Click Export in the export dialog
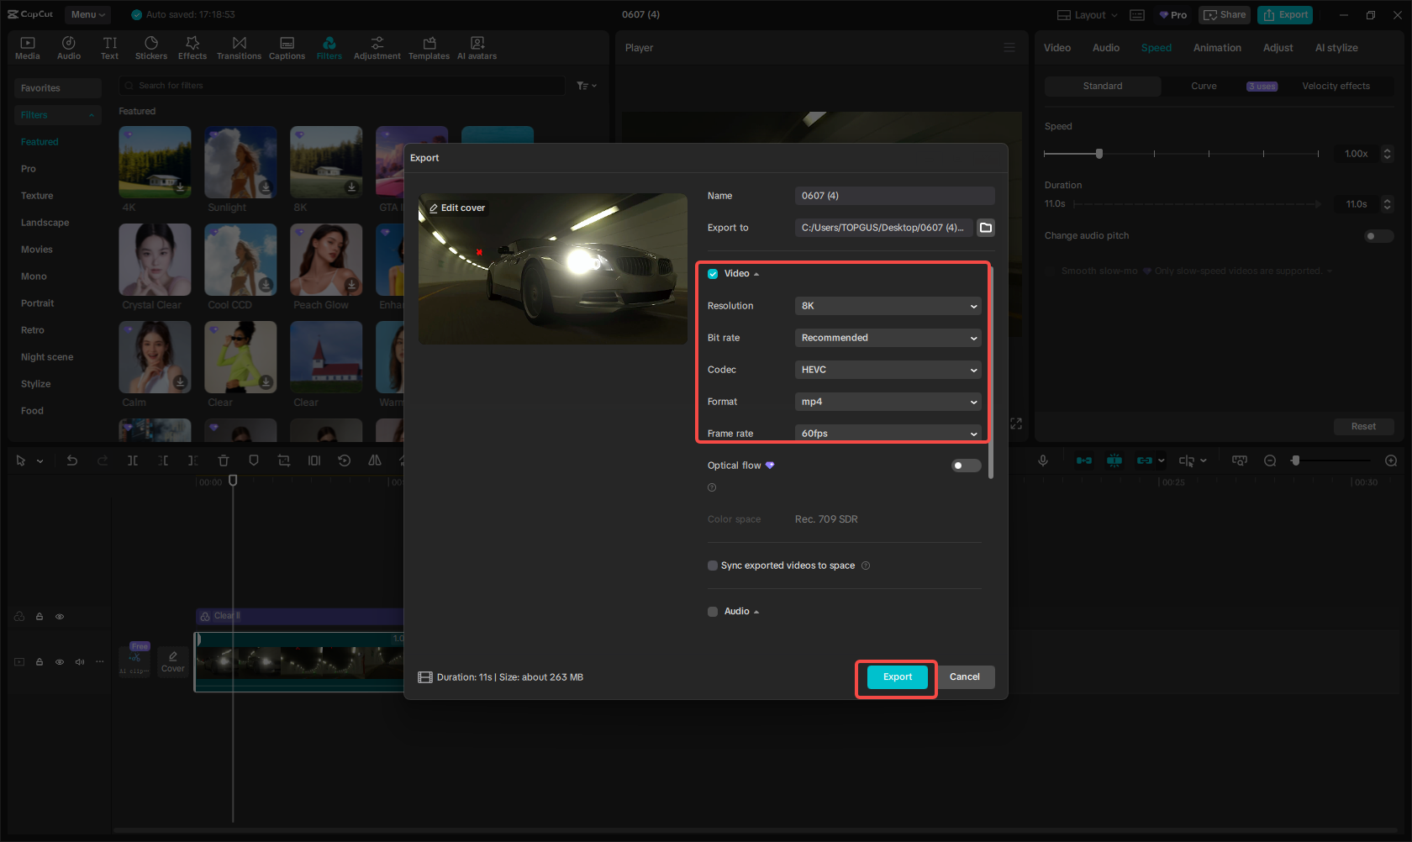This screenshot has height=842, width=1412. 896,676
